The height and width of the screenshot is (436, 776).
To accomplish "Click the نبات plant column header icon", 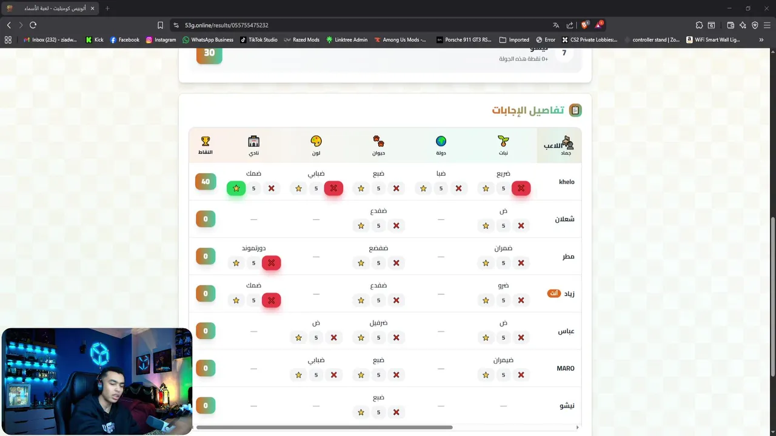I will coord(503,141).
